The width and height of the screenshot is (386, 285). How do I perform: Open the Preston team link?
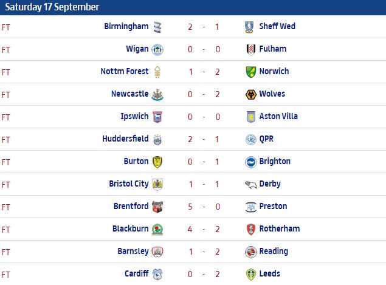tap(273, 207)
